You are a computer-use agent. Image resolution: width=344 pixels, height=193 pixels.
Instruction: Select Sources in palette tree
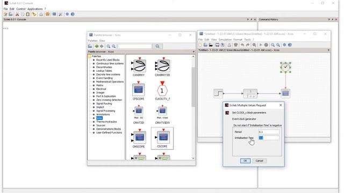click(x=101, y=125)
